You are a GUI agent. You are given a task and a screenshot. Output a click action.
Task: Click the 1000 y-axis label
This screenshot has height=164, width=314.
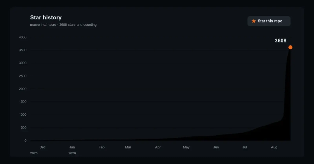(23, 115)
